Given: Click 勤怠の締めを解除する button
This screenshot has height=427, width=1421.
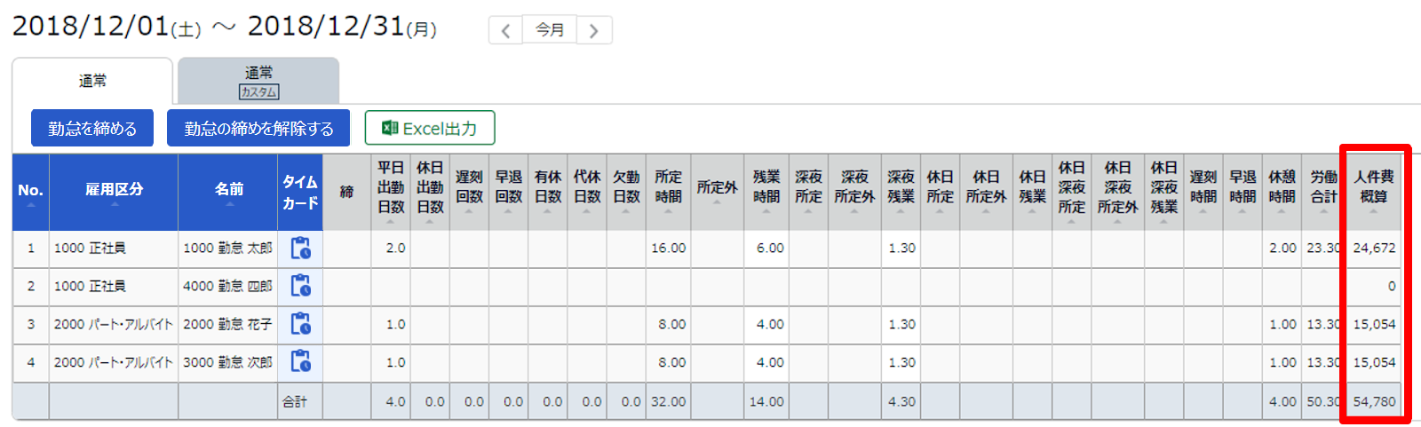Looking at the screenshot, I should click(258, 128).
